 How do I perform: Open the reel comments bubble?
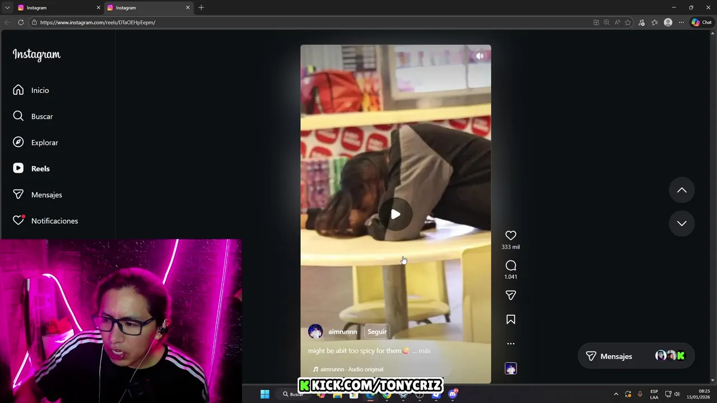click(x=511, y=265)
